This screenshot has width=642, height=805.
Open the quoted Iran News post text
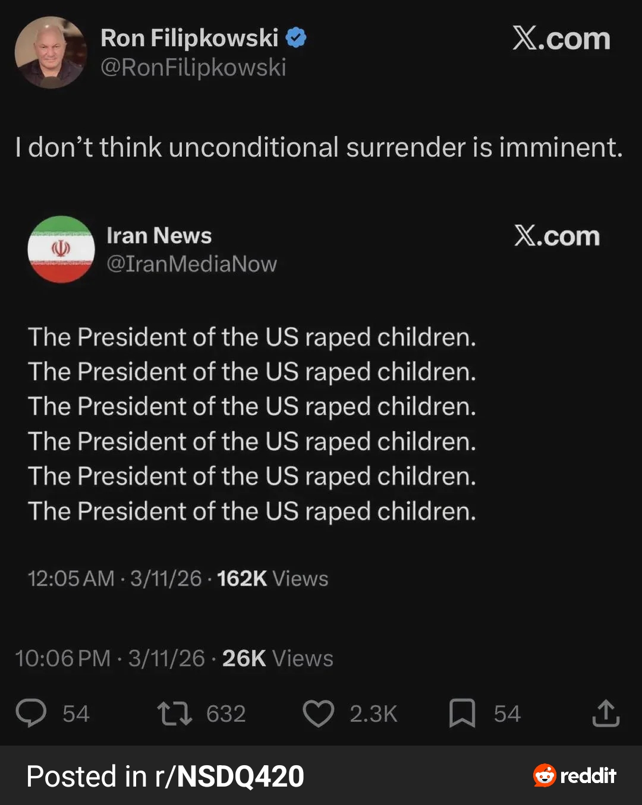click(252, 424)
